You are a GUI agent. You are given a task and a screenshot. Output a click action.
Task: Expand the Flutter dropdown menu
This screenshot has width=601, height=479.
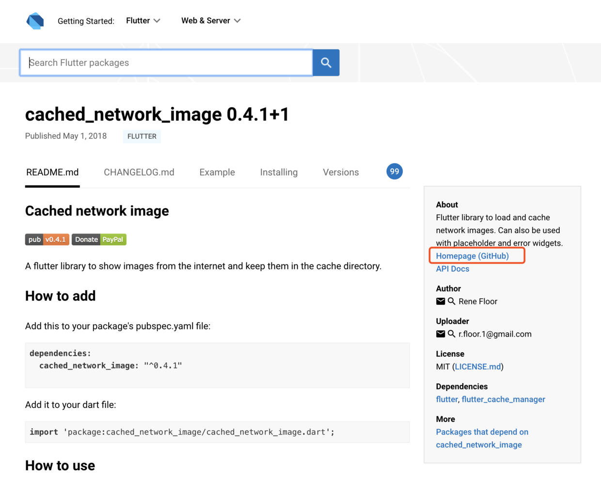click(143, 21)
